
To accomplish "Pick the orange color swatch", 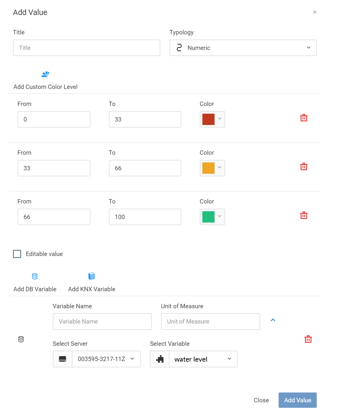I will point(208,168).
